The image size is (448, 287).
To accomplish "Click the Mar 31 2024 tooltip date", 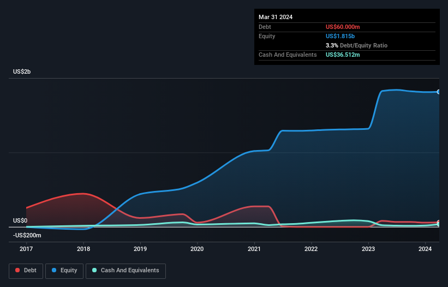I will 276,17.
